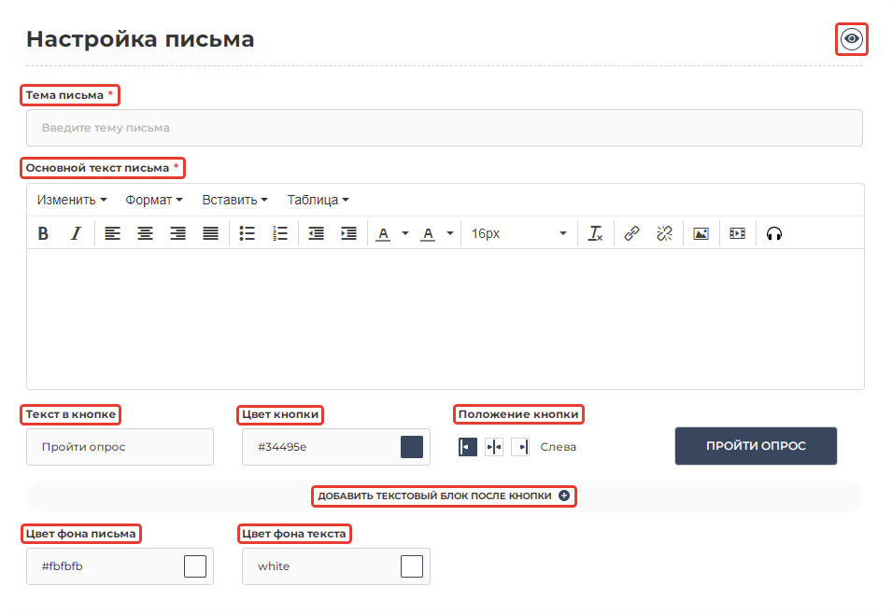Apply the background highlight color button
892x614 pixels.
coord(428,233)
